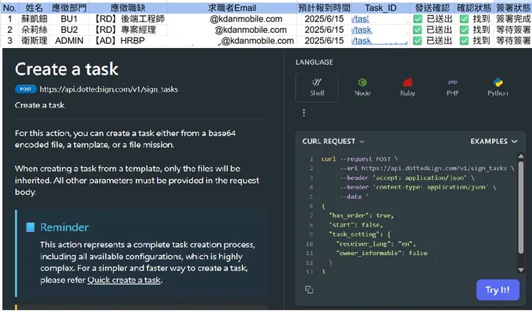Toggle 找到 checkbox for 蘇凱鈿 row
This screenshot has height=312, width=532.
click(x=464, y=19)
